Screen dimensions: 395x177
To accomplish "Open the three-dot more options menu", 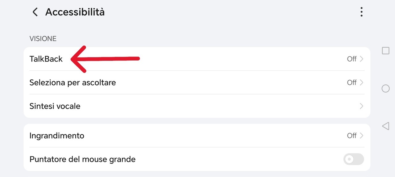I will point(361,12).
